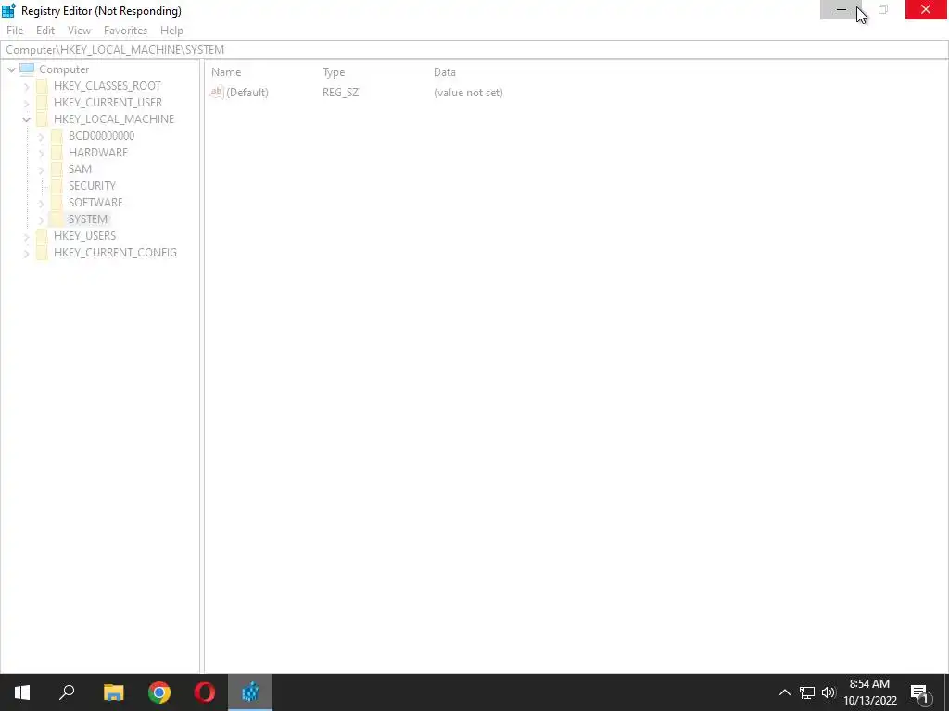Launch Google Chrome from the taskbar
This screenshot has width=949, height=711.
(159, 692)
